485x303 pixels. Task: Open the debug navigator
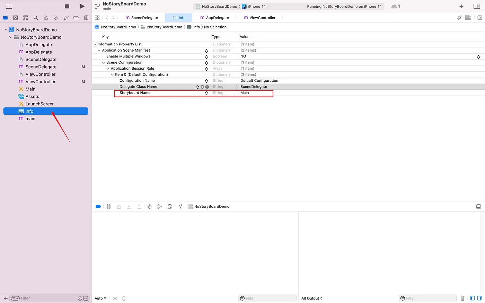click(66, 18)
